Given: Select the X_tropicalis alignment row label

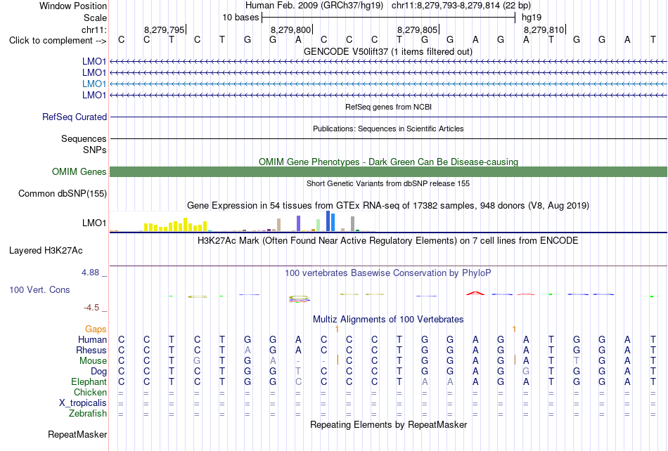Looking at the screenshot, I should pos(83,403).
